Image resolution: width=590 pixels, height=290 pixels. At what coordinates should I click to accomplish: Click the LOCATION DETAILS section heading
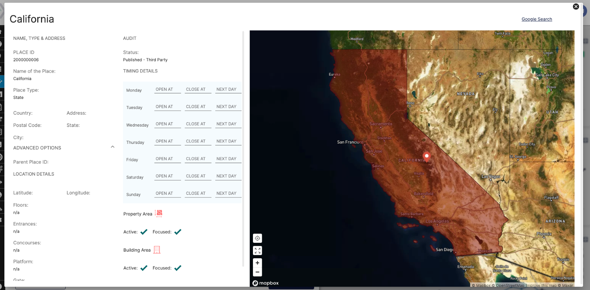(x=34, y=174)
